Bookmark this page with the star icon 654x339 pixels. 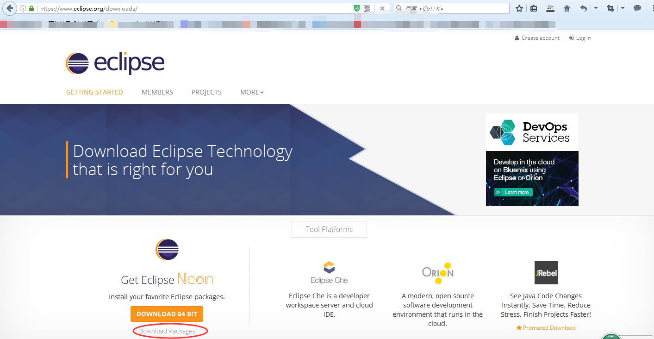pyautogui.click(x=519, y=8)
